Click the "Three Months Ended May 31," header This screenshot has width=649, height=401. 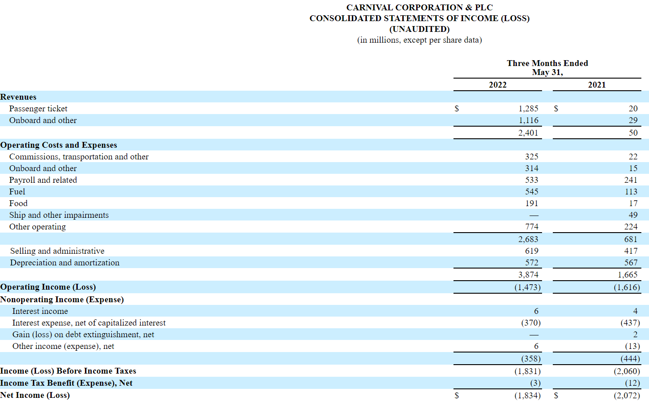coord(547,68)
